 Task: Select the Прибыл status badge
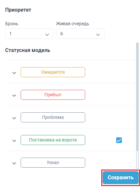[53, 95]
